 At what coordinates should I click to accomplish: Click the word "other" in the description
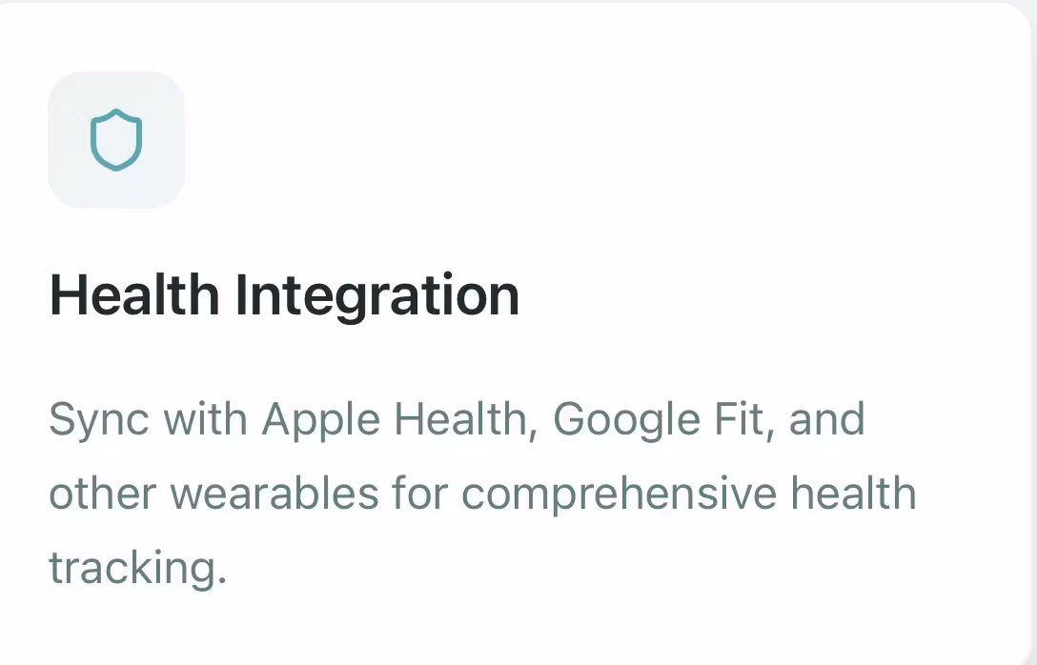(x=104, y=494)
